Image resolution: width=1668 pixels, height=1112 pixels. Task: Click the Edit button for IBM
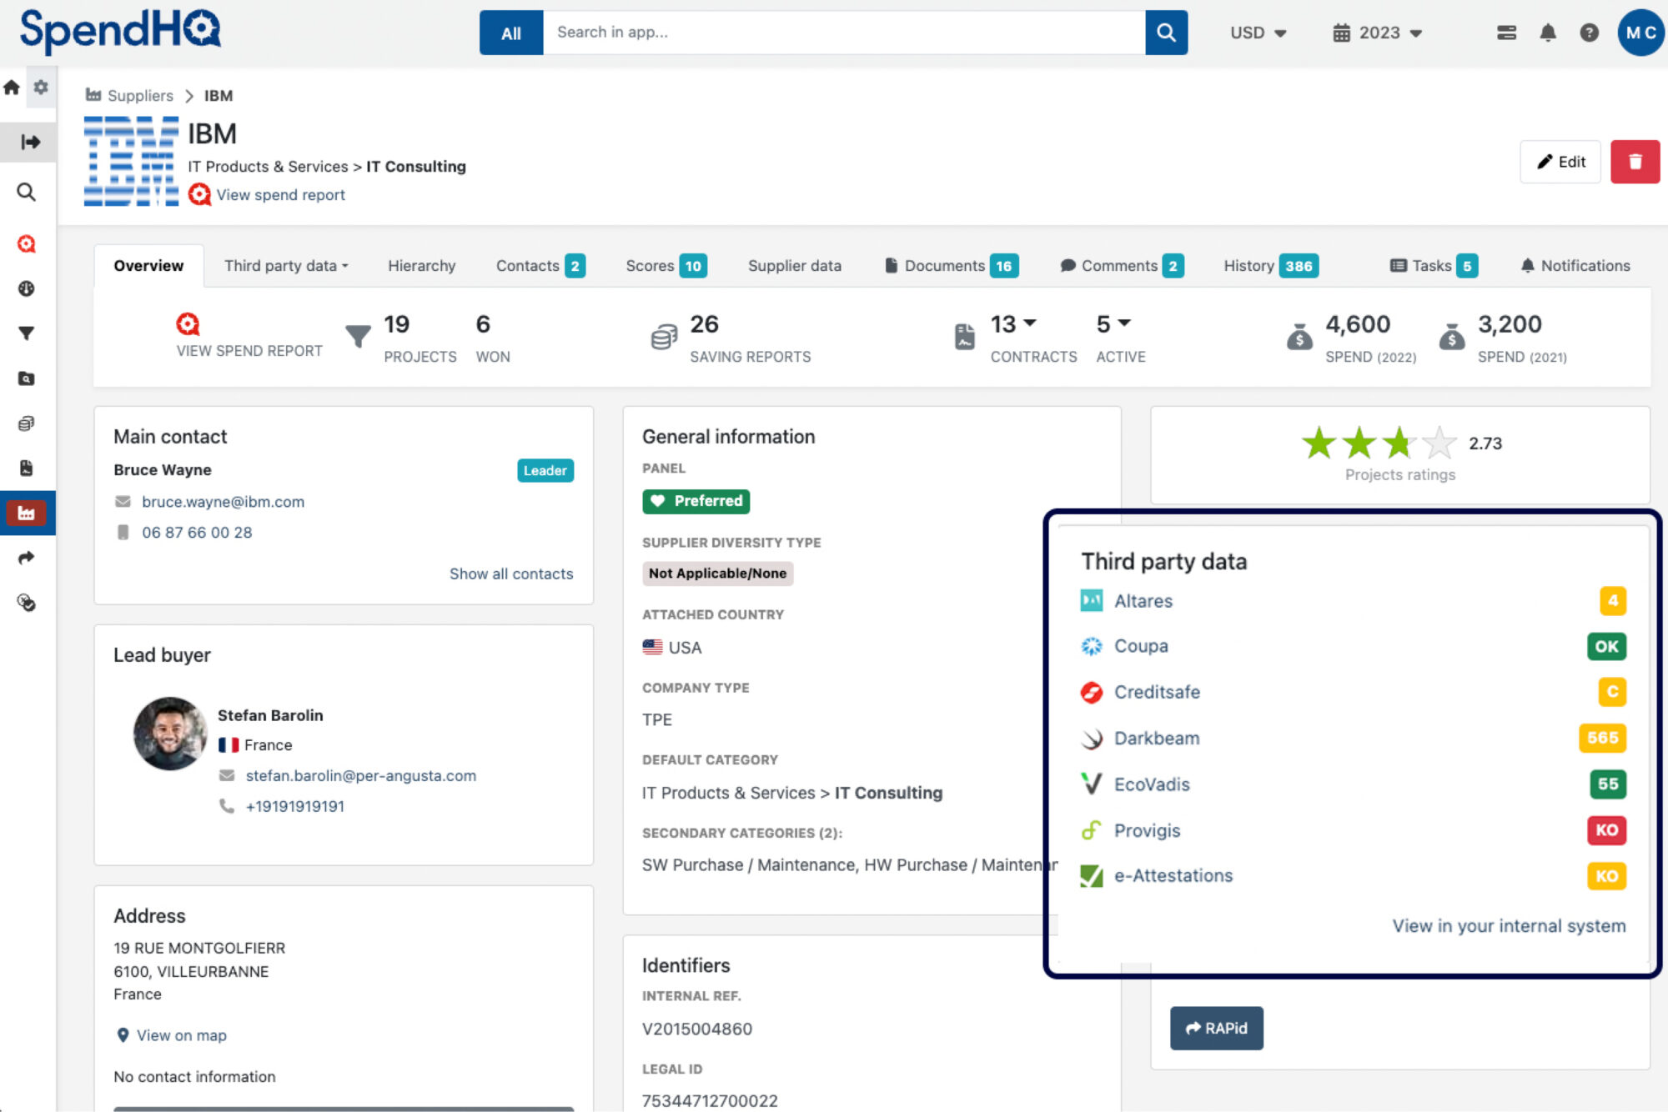click(1560, 162)
